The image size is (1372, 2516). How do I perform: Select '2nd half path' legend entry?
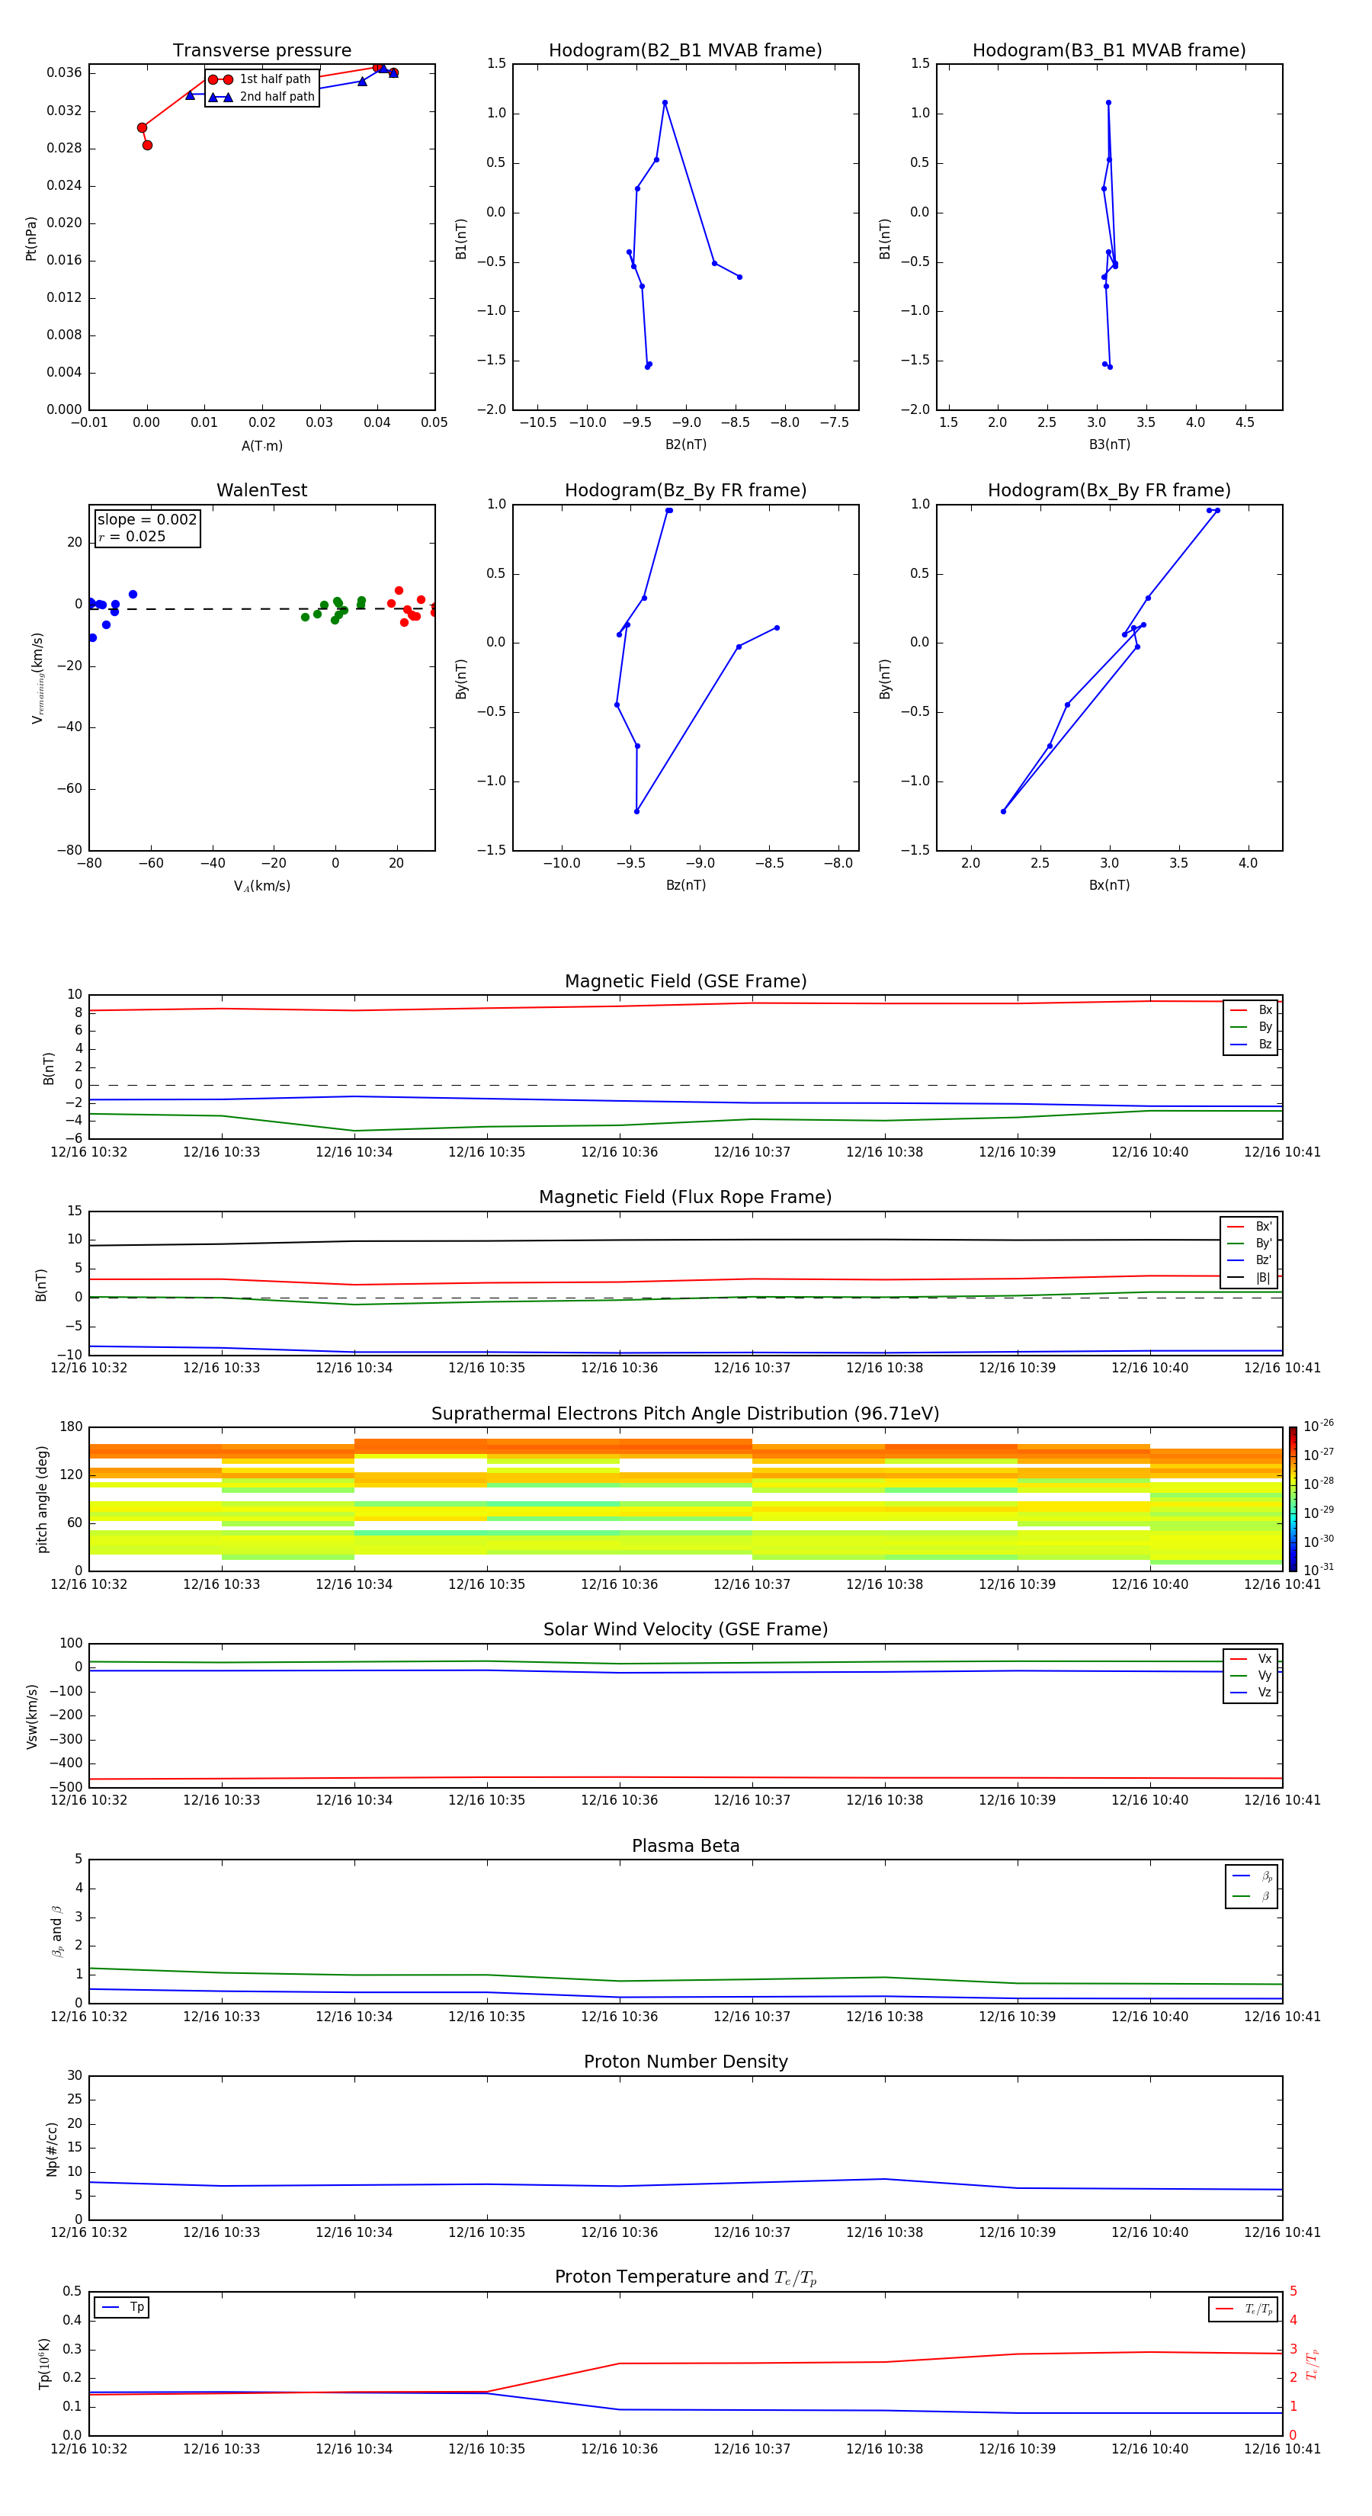pyautogui.click(x=261, y=97)
